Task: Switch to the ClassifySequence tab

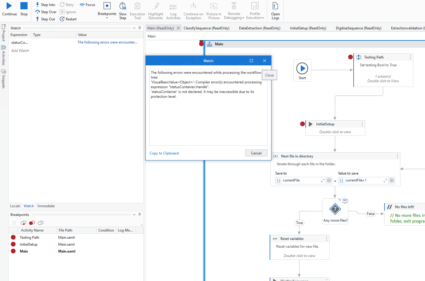Action: [x=206, y=28]
